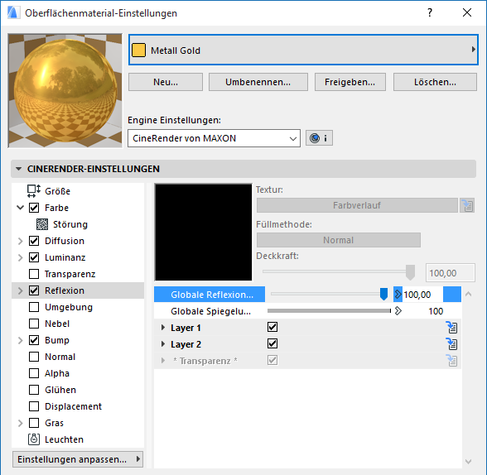The image size is (487, 475).
Task: Click Layer 2 load texture icon
Action: tap(451, 343)
